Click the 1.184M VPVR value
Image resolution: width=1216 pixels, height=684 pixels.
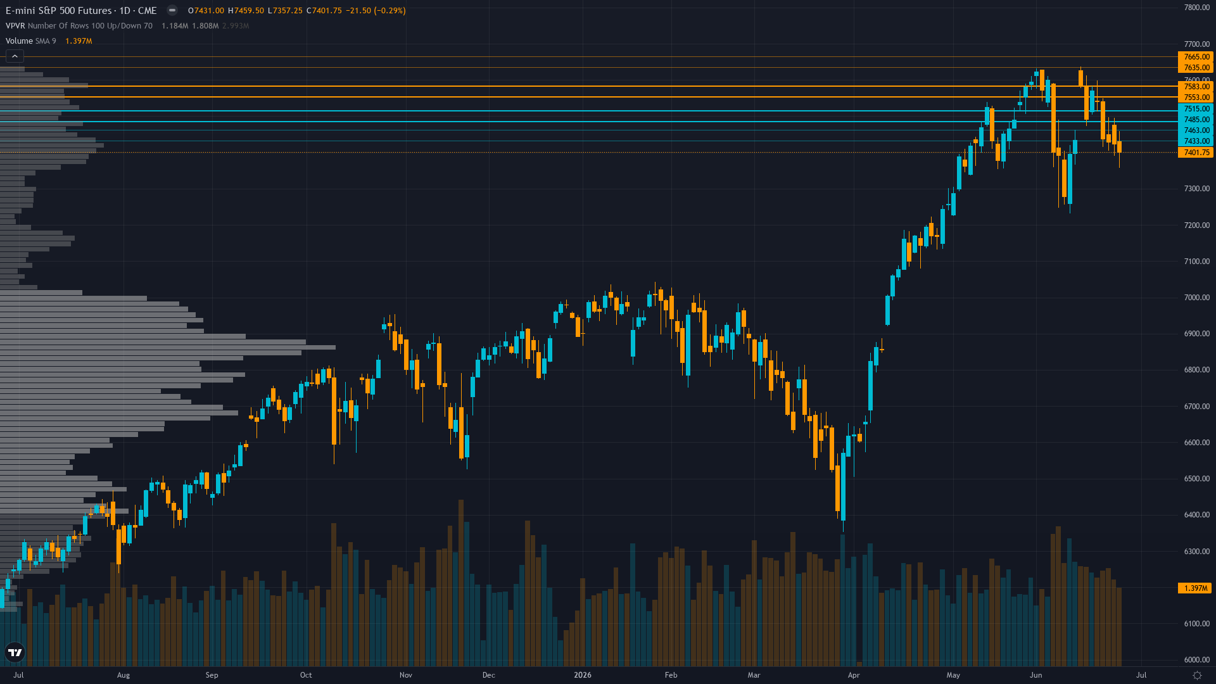coord(175,26)
